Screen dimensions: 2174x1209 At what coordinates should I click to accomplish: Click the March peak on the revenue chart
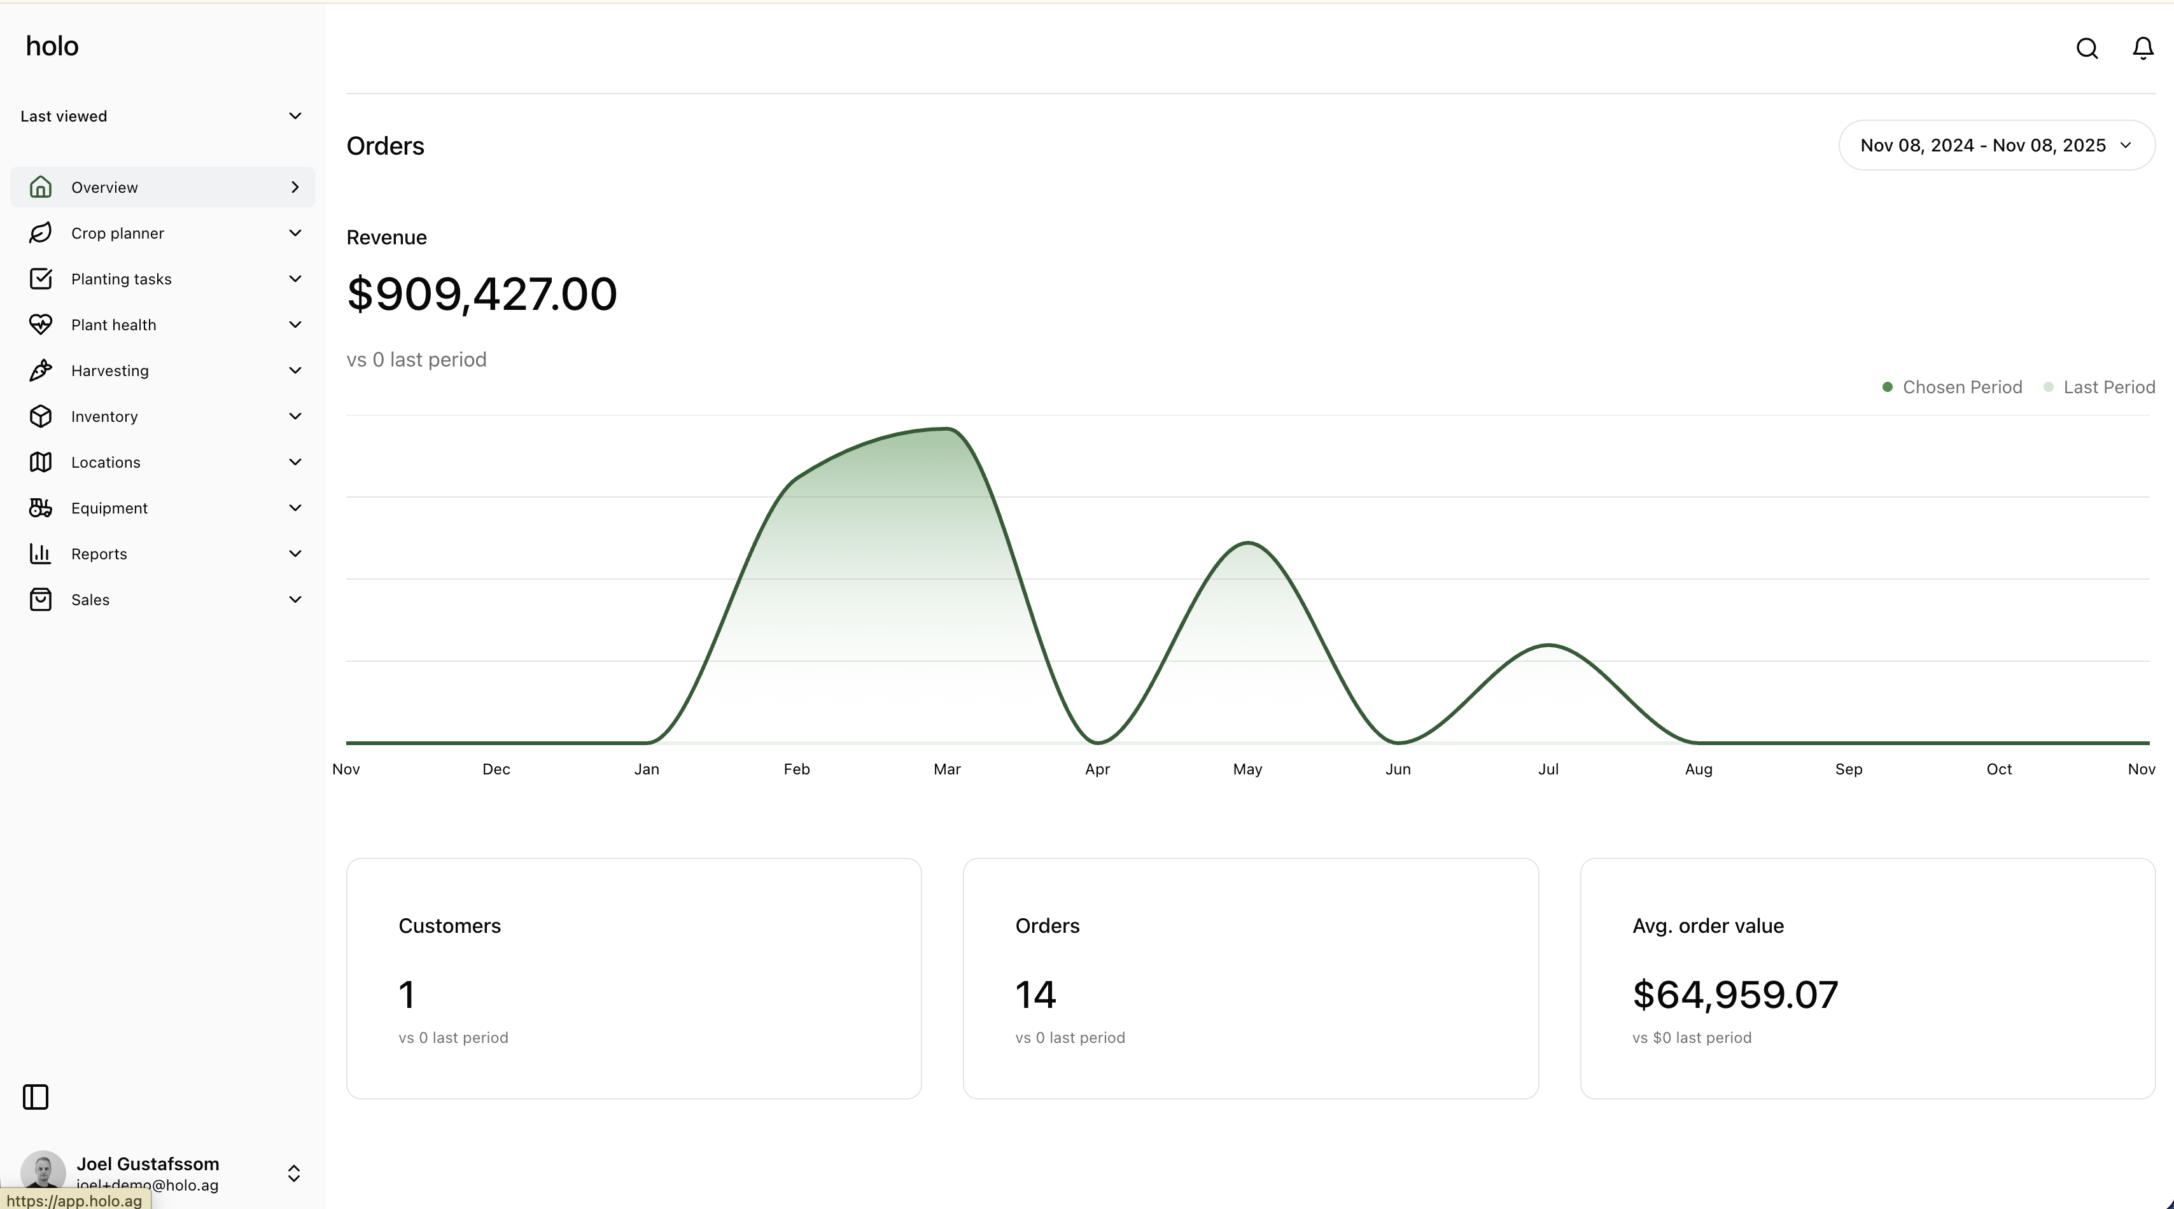[947, 430]
